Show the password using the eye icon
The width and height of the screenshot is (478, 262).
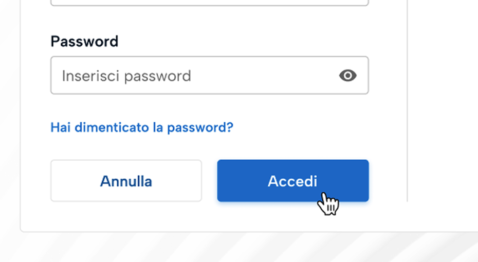coord(348,76)
